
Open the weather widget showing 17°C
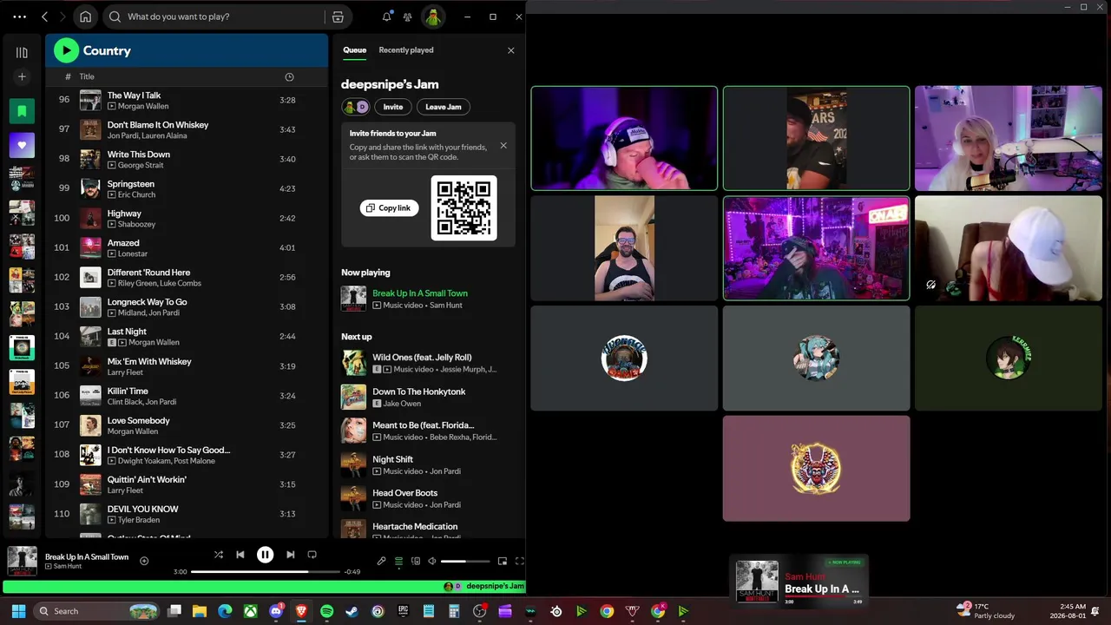pyautogui.click(x=985, y=611)
